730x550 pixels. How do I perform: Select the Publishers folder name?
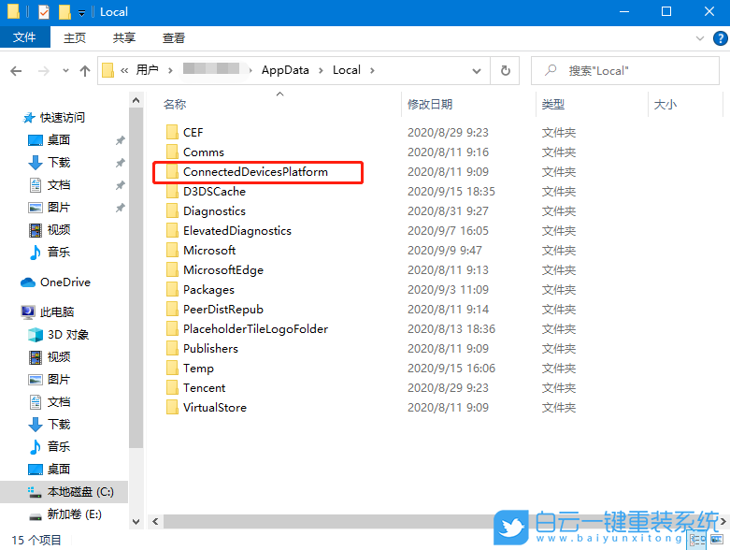(x=210, y=348)
